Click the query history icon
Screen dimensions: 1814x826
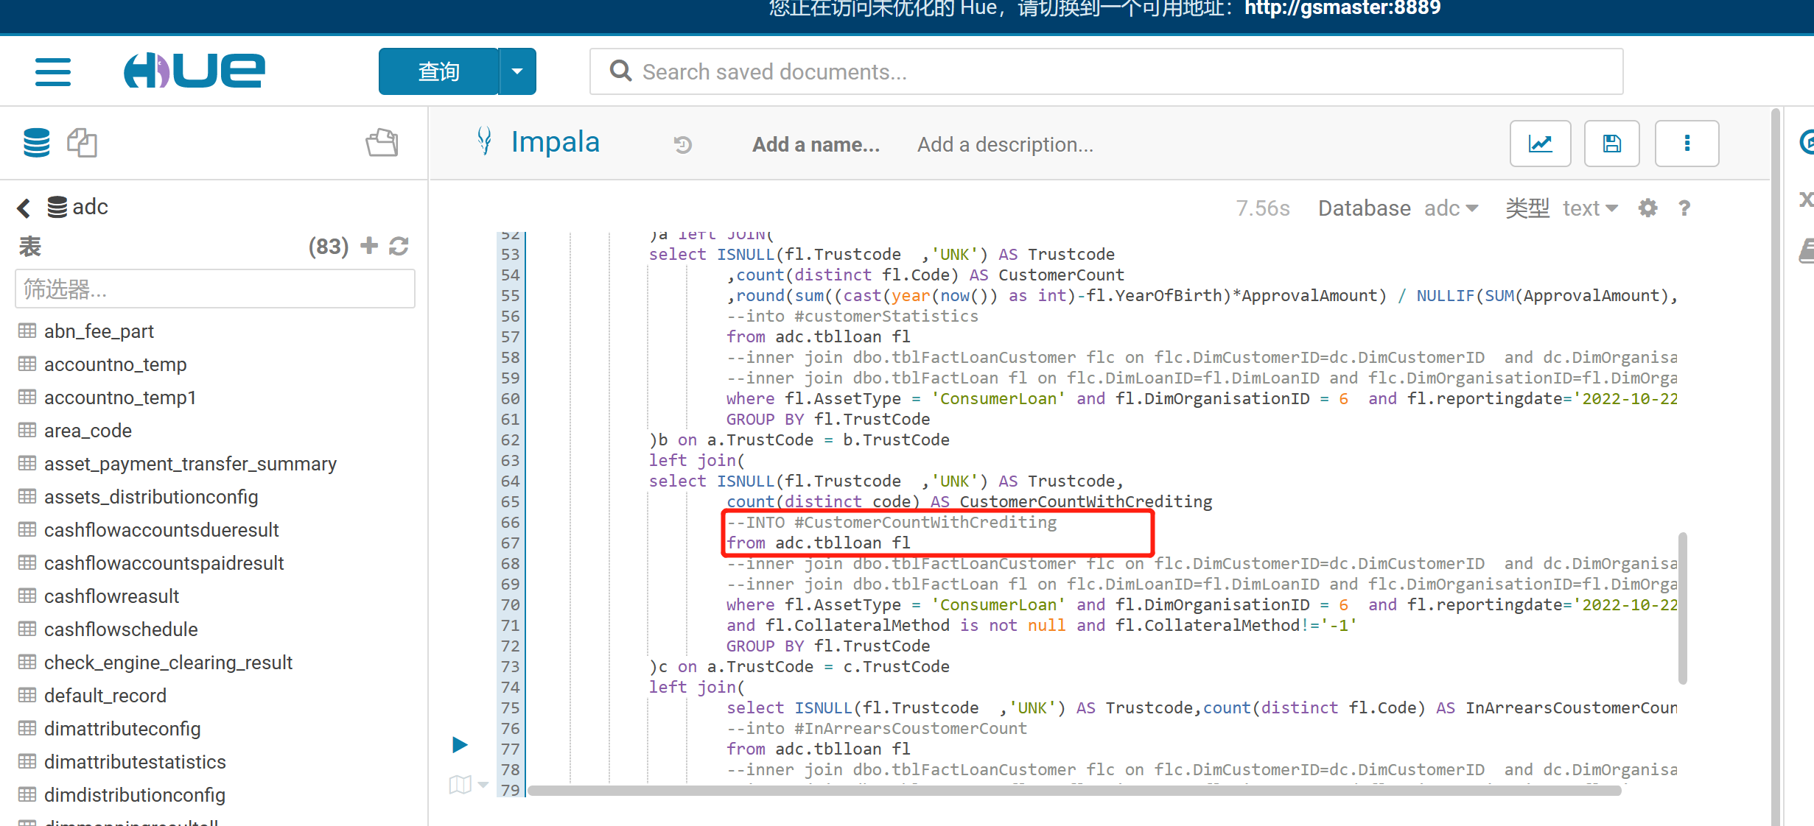coord(683,145)
